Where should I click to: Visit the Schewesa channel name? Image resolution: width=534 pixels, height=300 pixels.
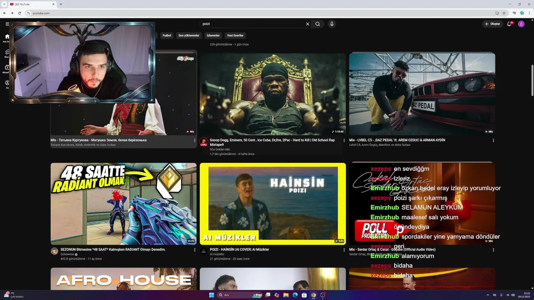67,254
